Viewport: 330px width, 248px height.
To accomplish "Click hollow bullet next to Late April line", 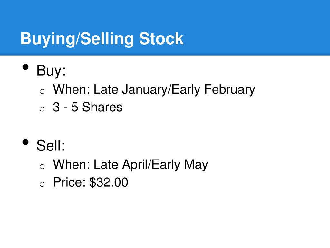I will coord(42,166).
